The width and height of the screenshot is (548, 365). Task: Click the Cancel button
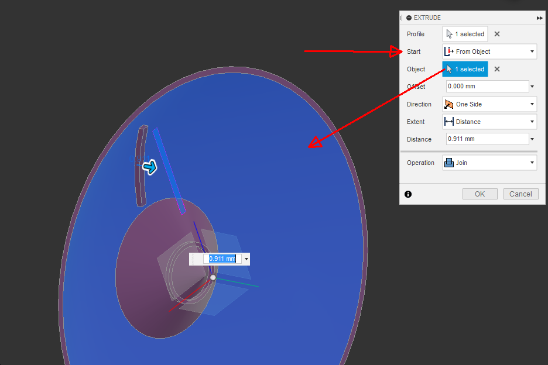click(x=520, y=194)
